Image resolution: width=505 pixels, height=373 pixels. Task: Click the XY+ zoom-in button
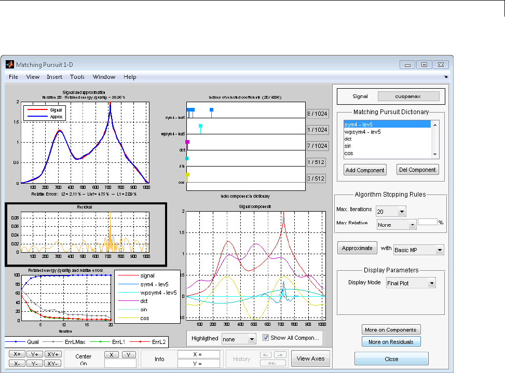52,354
